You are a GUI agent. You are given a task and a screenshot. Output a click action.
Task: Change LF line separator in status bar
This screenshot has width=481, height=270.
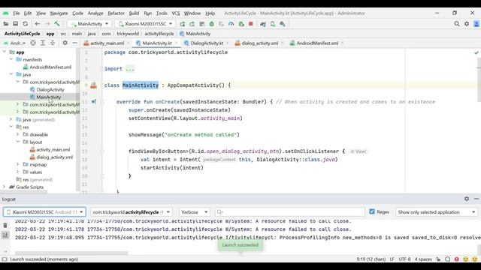pyautogui.click(x=392, y=259)
